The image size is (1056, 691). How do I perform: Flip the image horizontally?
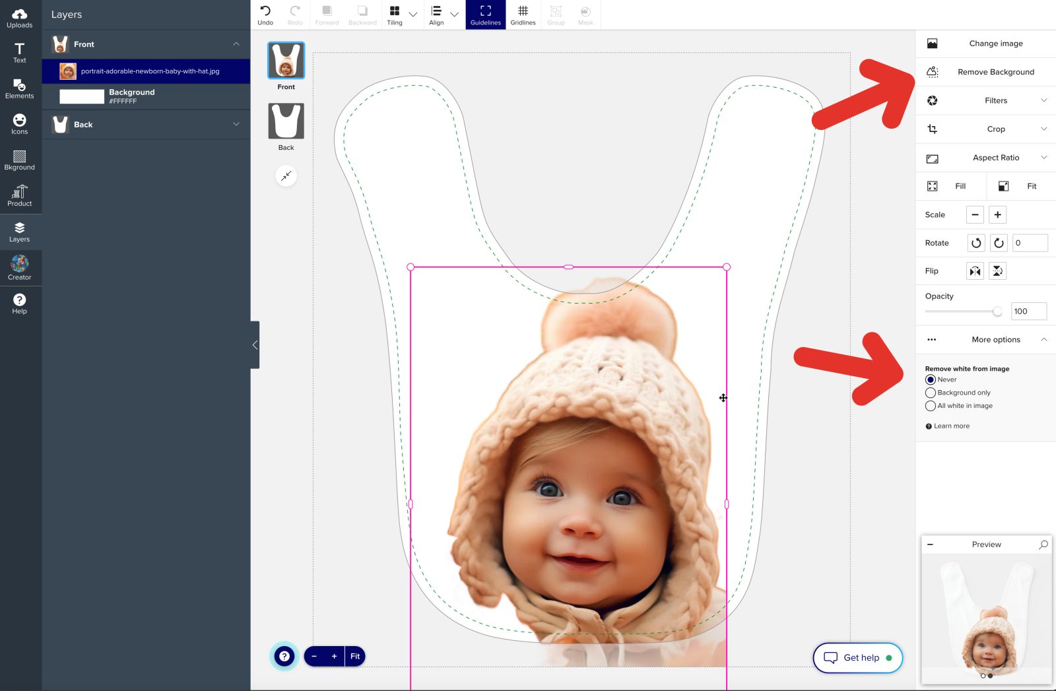[975, 271]
